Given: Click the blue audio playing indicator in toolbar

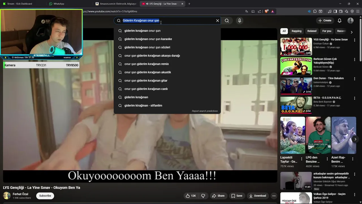Looking at the screenshot, I should [x=309, y=11].
